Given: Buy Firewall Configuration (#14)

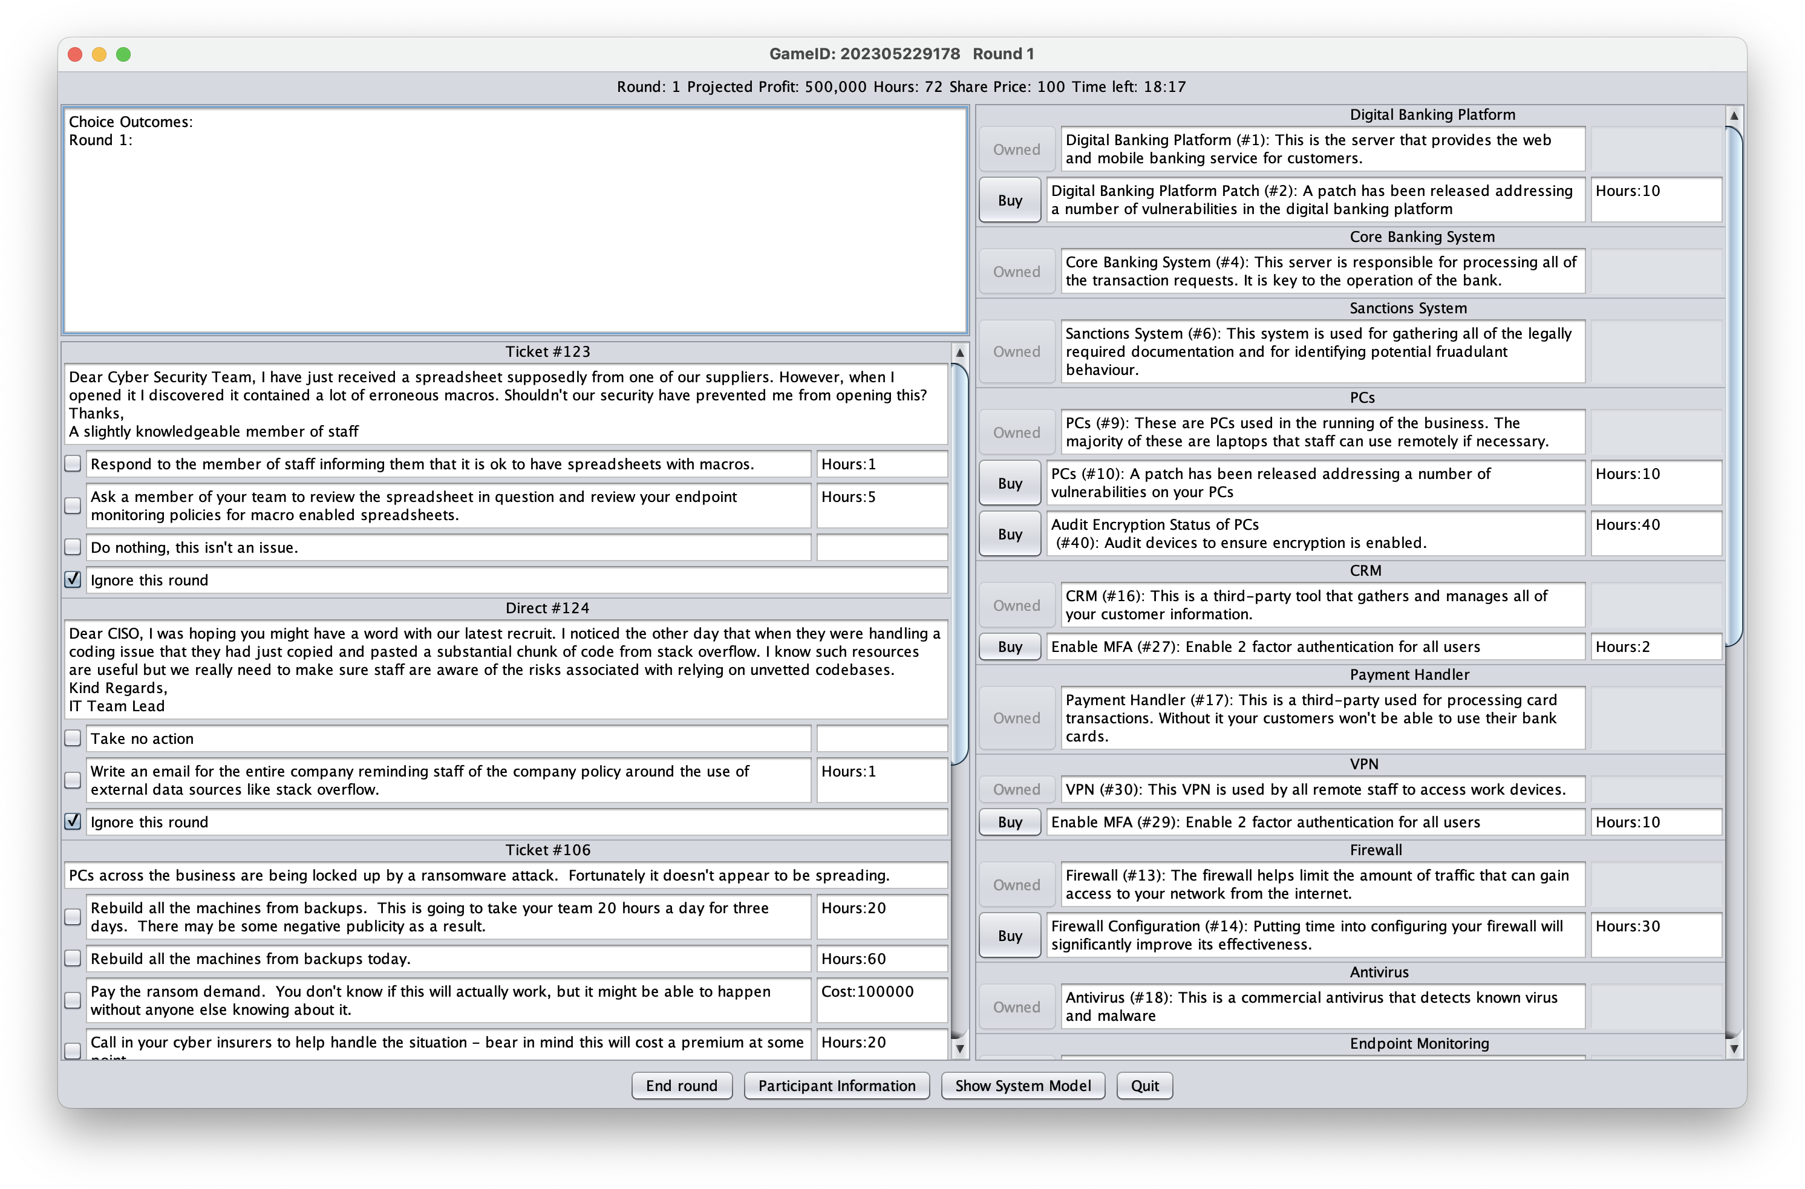Looking at the screenshot, I should [x=1010, y=936].
